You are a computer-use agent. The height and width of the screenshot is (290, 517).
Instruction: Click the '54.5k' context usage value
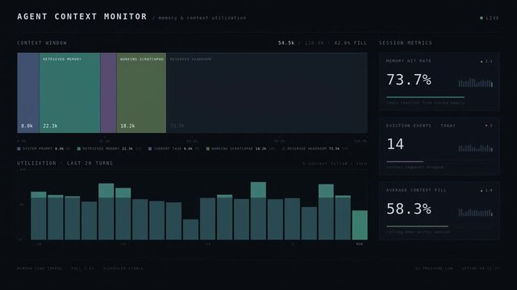[x=286, y=43]
